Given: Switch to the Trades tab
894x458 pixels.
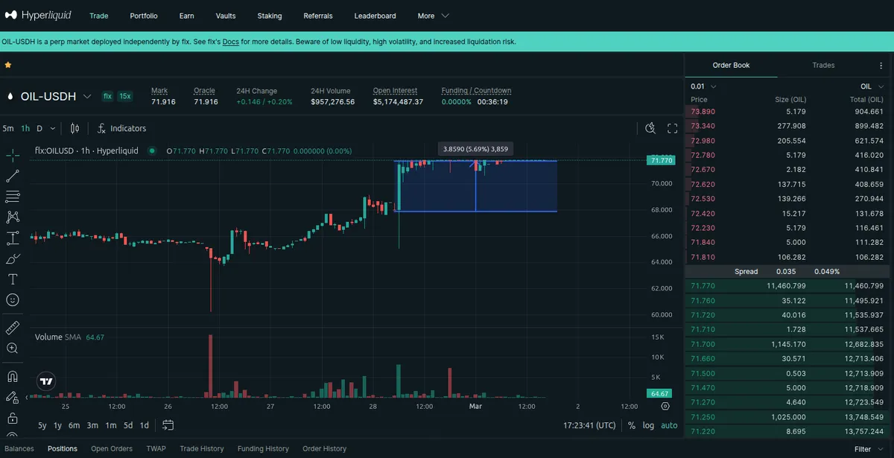Looking at the screenshot, I should tap(823, 66).
